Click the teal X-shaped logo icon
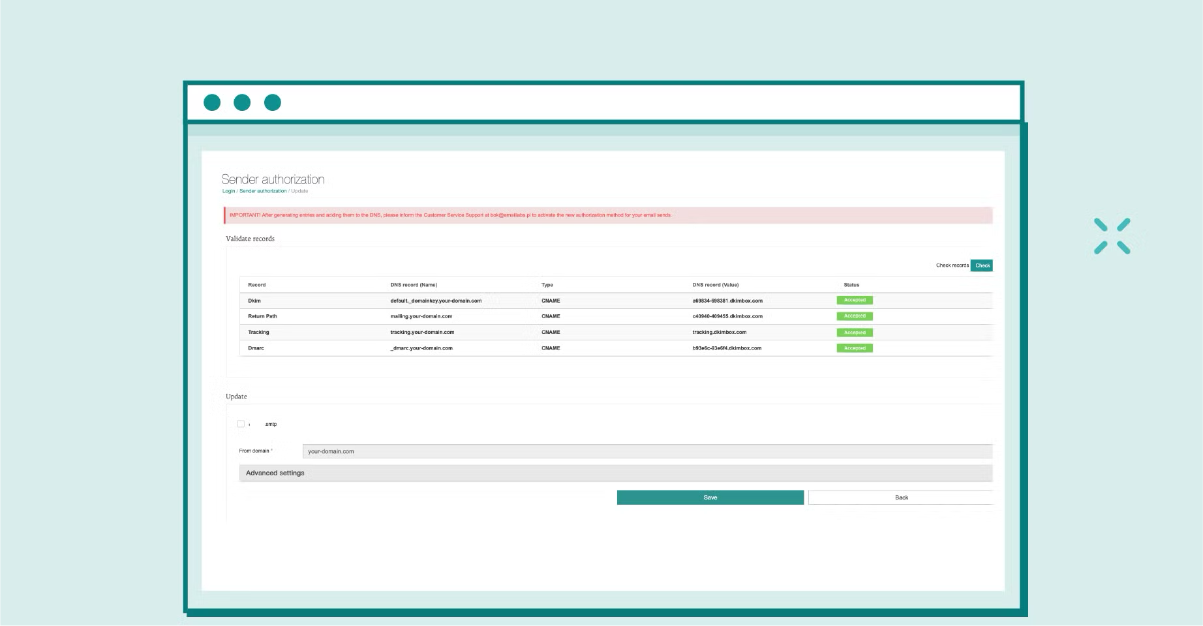The width and height of the screenshot is (1203, 626). click(1112, 236)
